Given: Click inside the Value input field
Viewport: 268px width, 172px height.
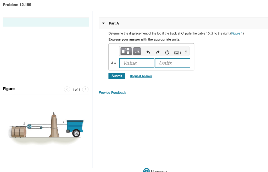Looking at the screenshot, I should 137,63.
